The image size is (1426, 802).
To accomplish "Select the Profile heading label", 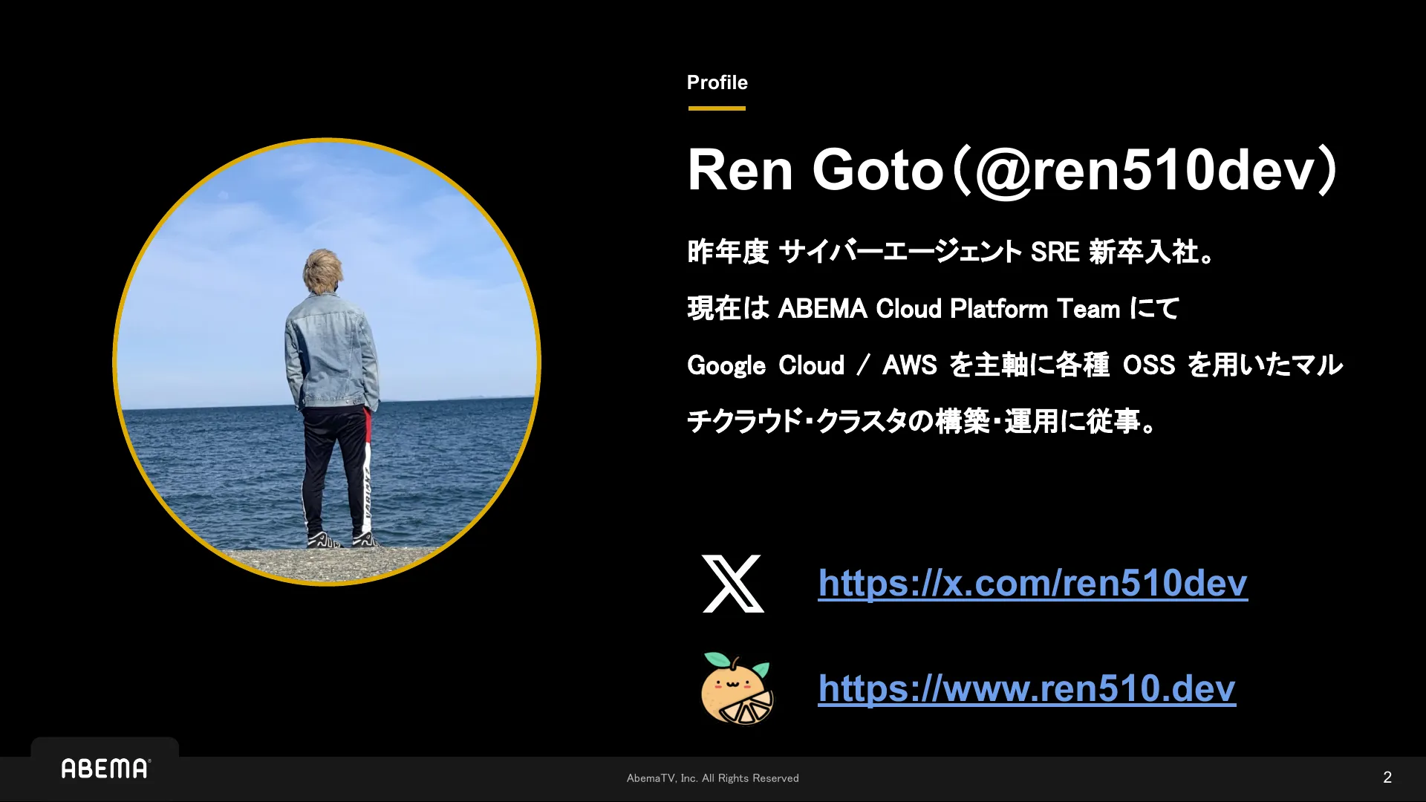I will tap(717, 83).
